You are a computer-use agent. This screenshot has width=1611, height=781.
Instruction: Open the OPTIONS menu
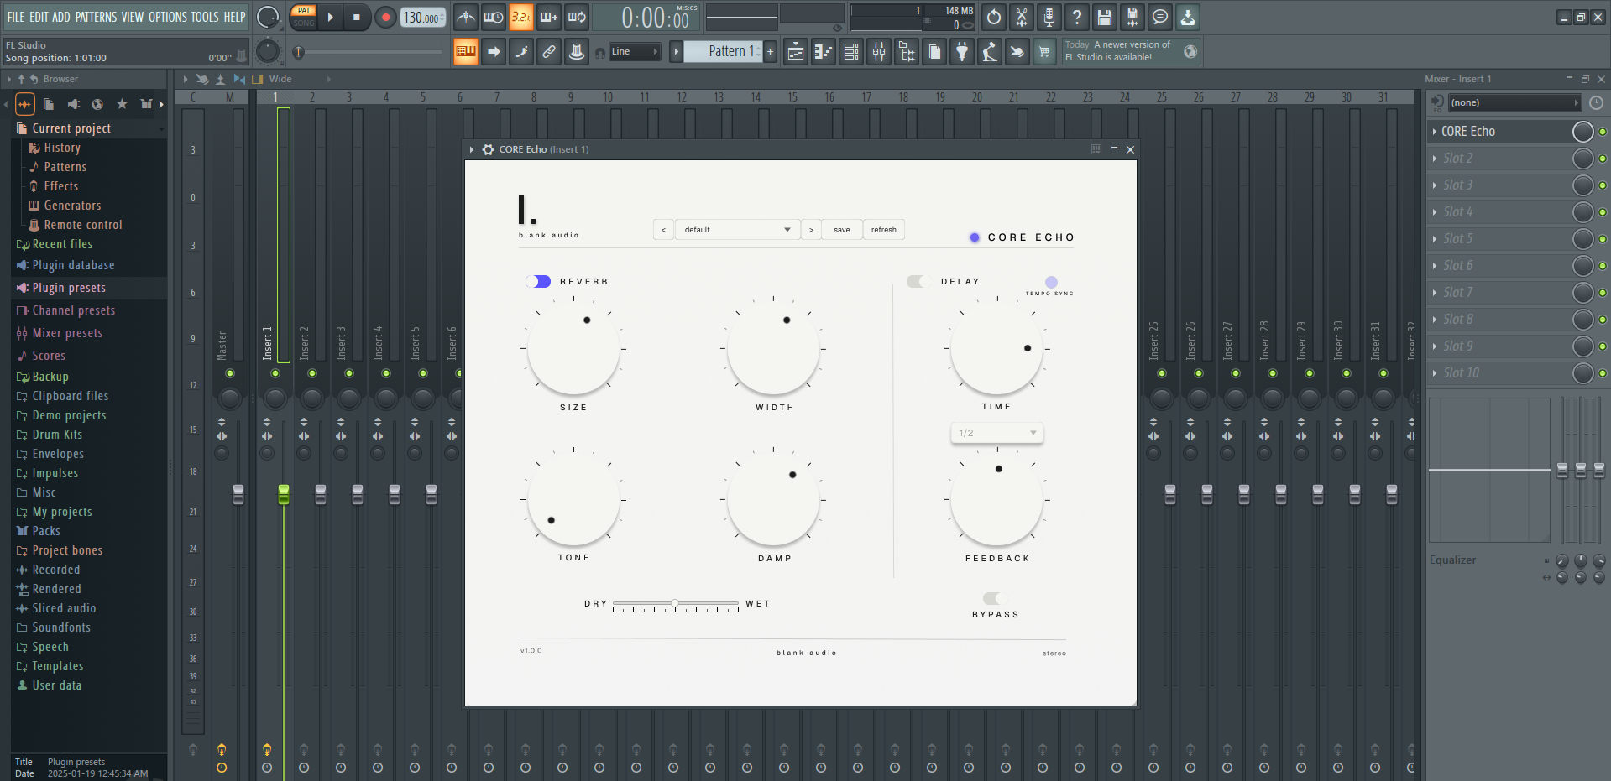point(168,17)
